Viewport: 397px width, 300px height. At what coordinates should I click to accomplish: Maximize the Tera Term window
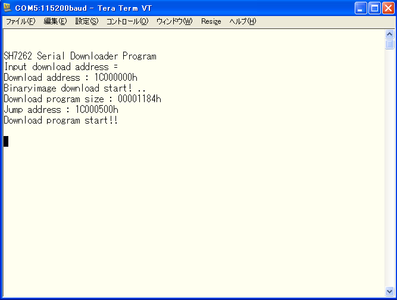374,8
